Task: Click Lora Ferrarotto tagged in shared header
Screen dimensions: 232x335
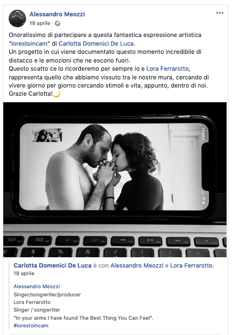Action: [191, 265]
